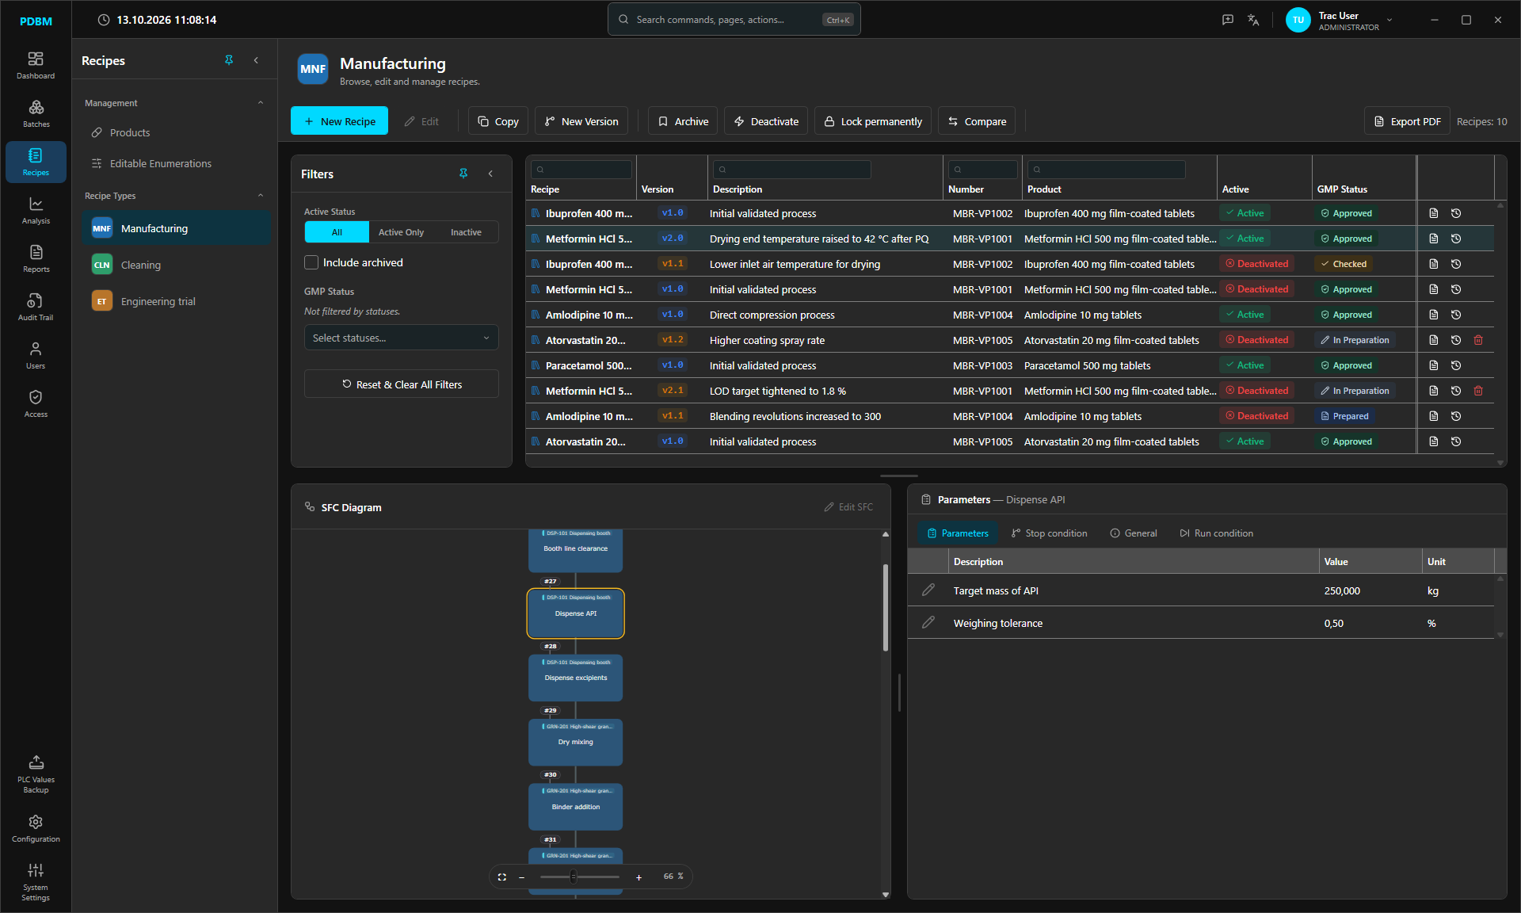Click the Lock permanently button
The width and height of the screenshot is (1521, 913).
[872, 121]
